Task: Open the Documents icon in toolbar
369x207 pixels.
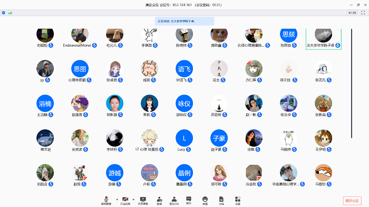Action: [221, 201]
